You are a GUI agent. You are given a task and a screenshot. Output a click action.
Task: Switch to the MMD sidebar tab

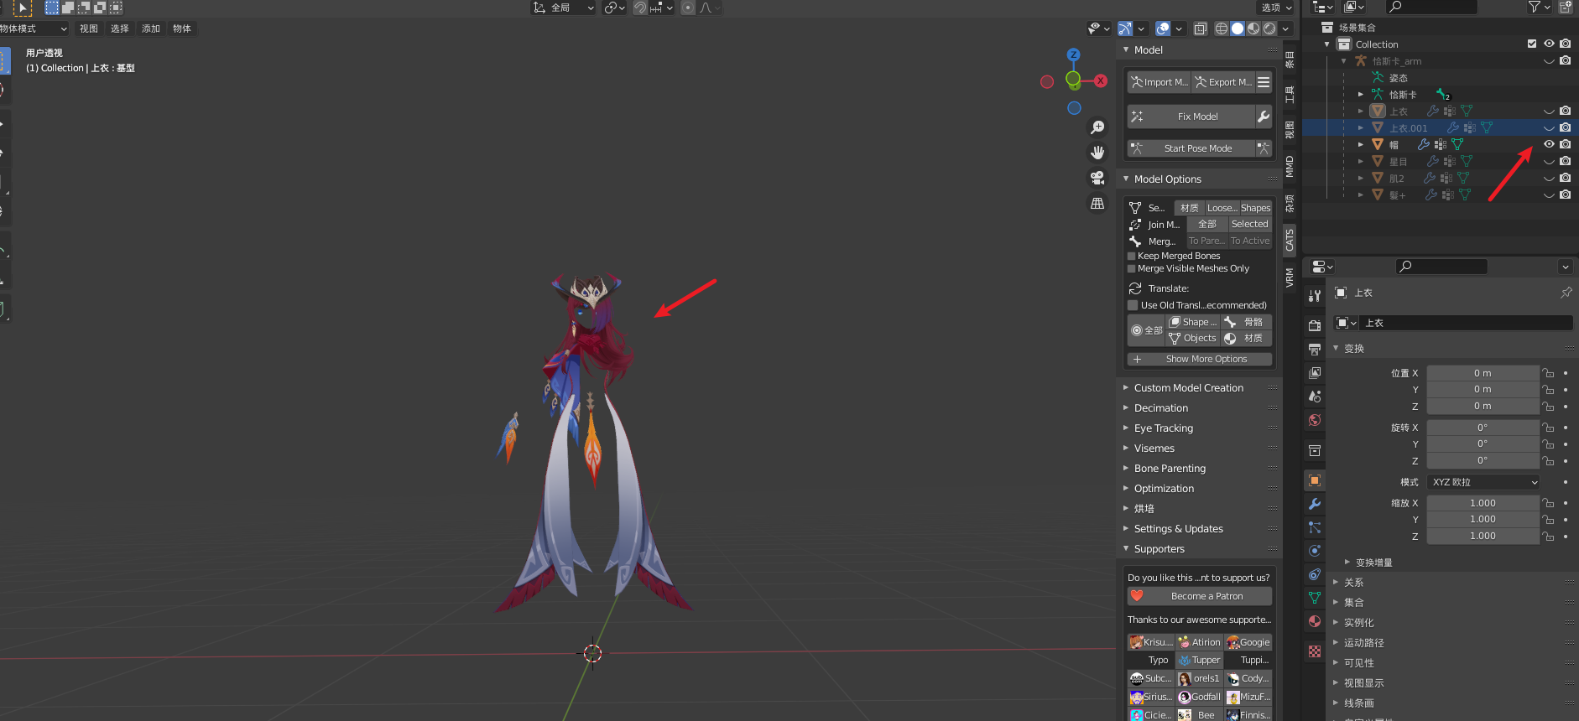click(x=1290, y=167)
